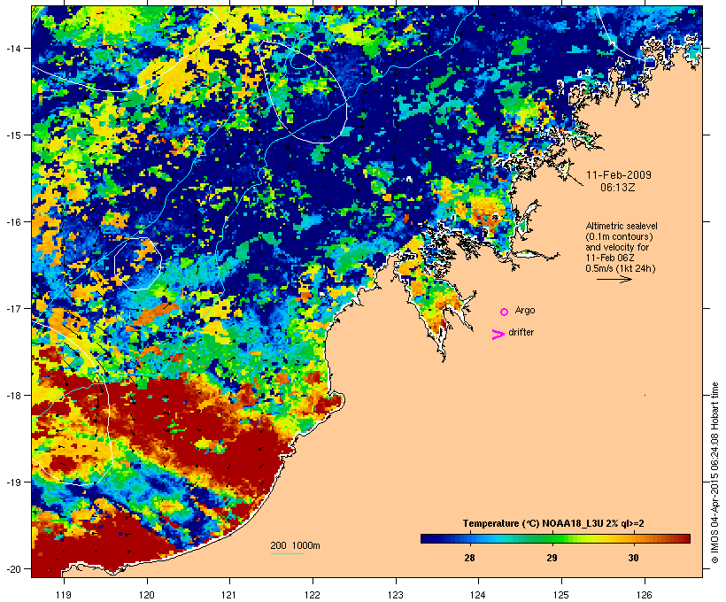Click the '123' longitude axis label

click(x=396, y=595)
